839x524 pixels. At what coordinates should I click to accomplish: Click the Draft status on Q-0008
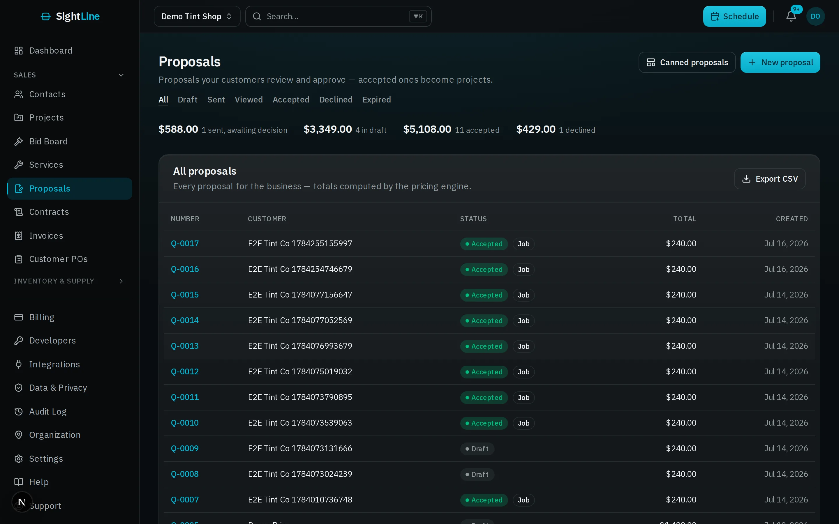(x=477, y=475)
